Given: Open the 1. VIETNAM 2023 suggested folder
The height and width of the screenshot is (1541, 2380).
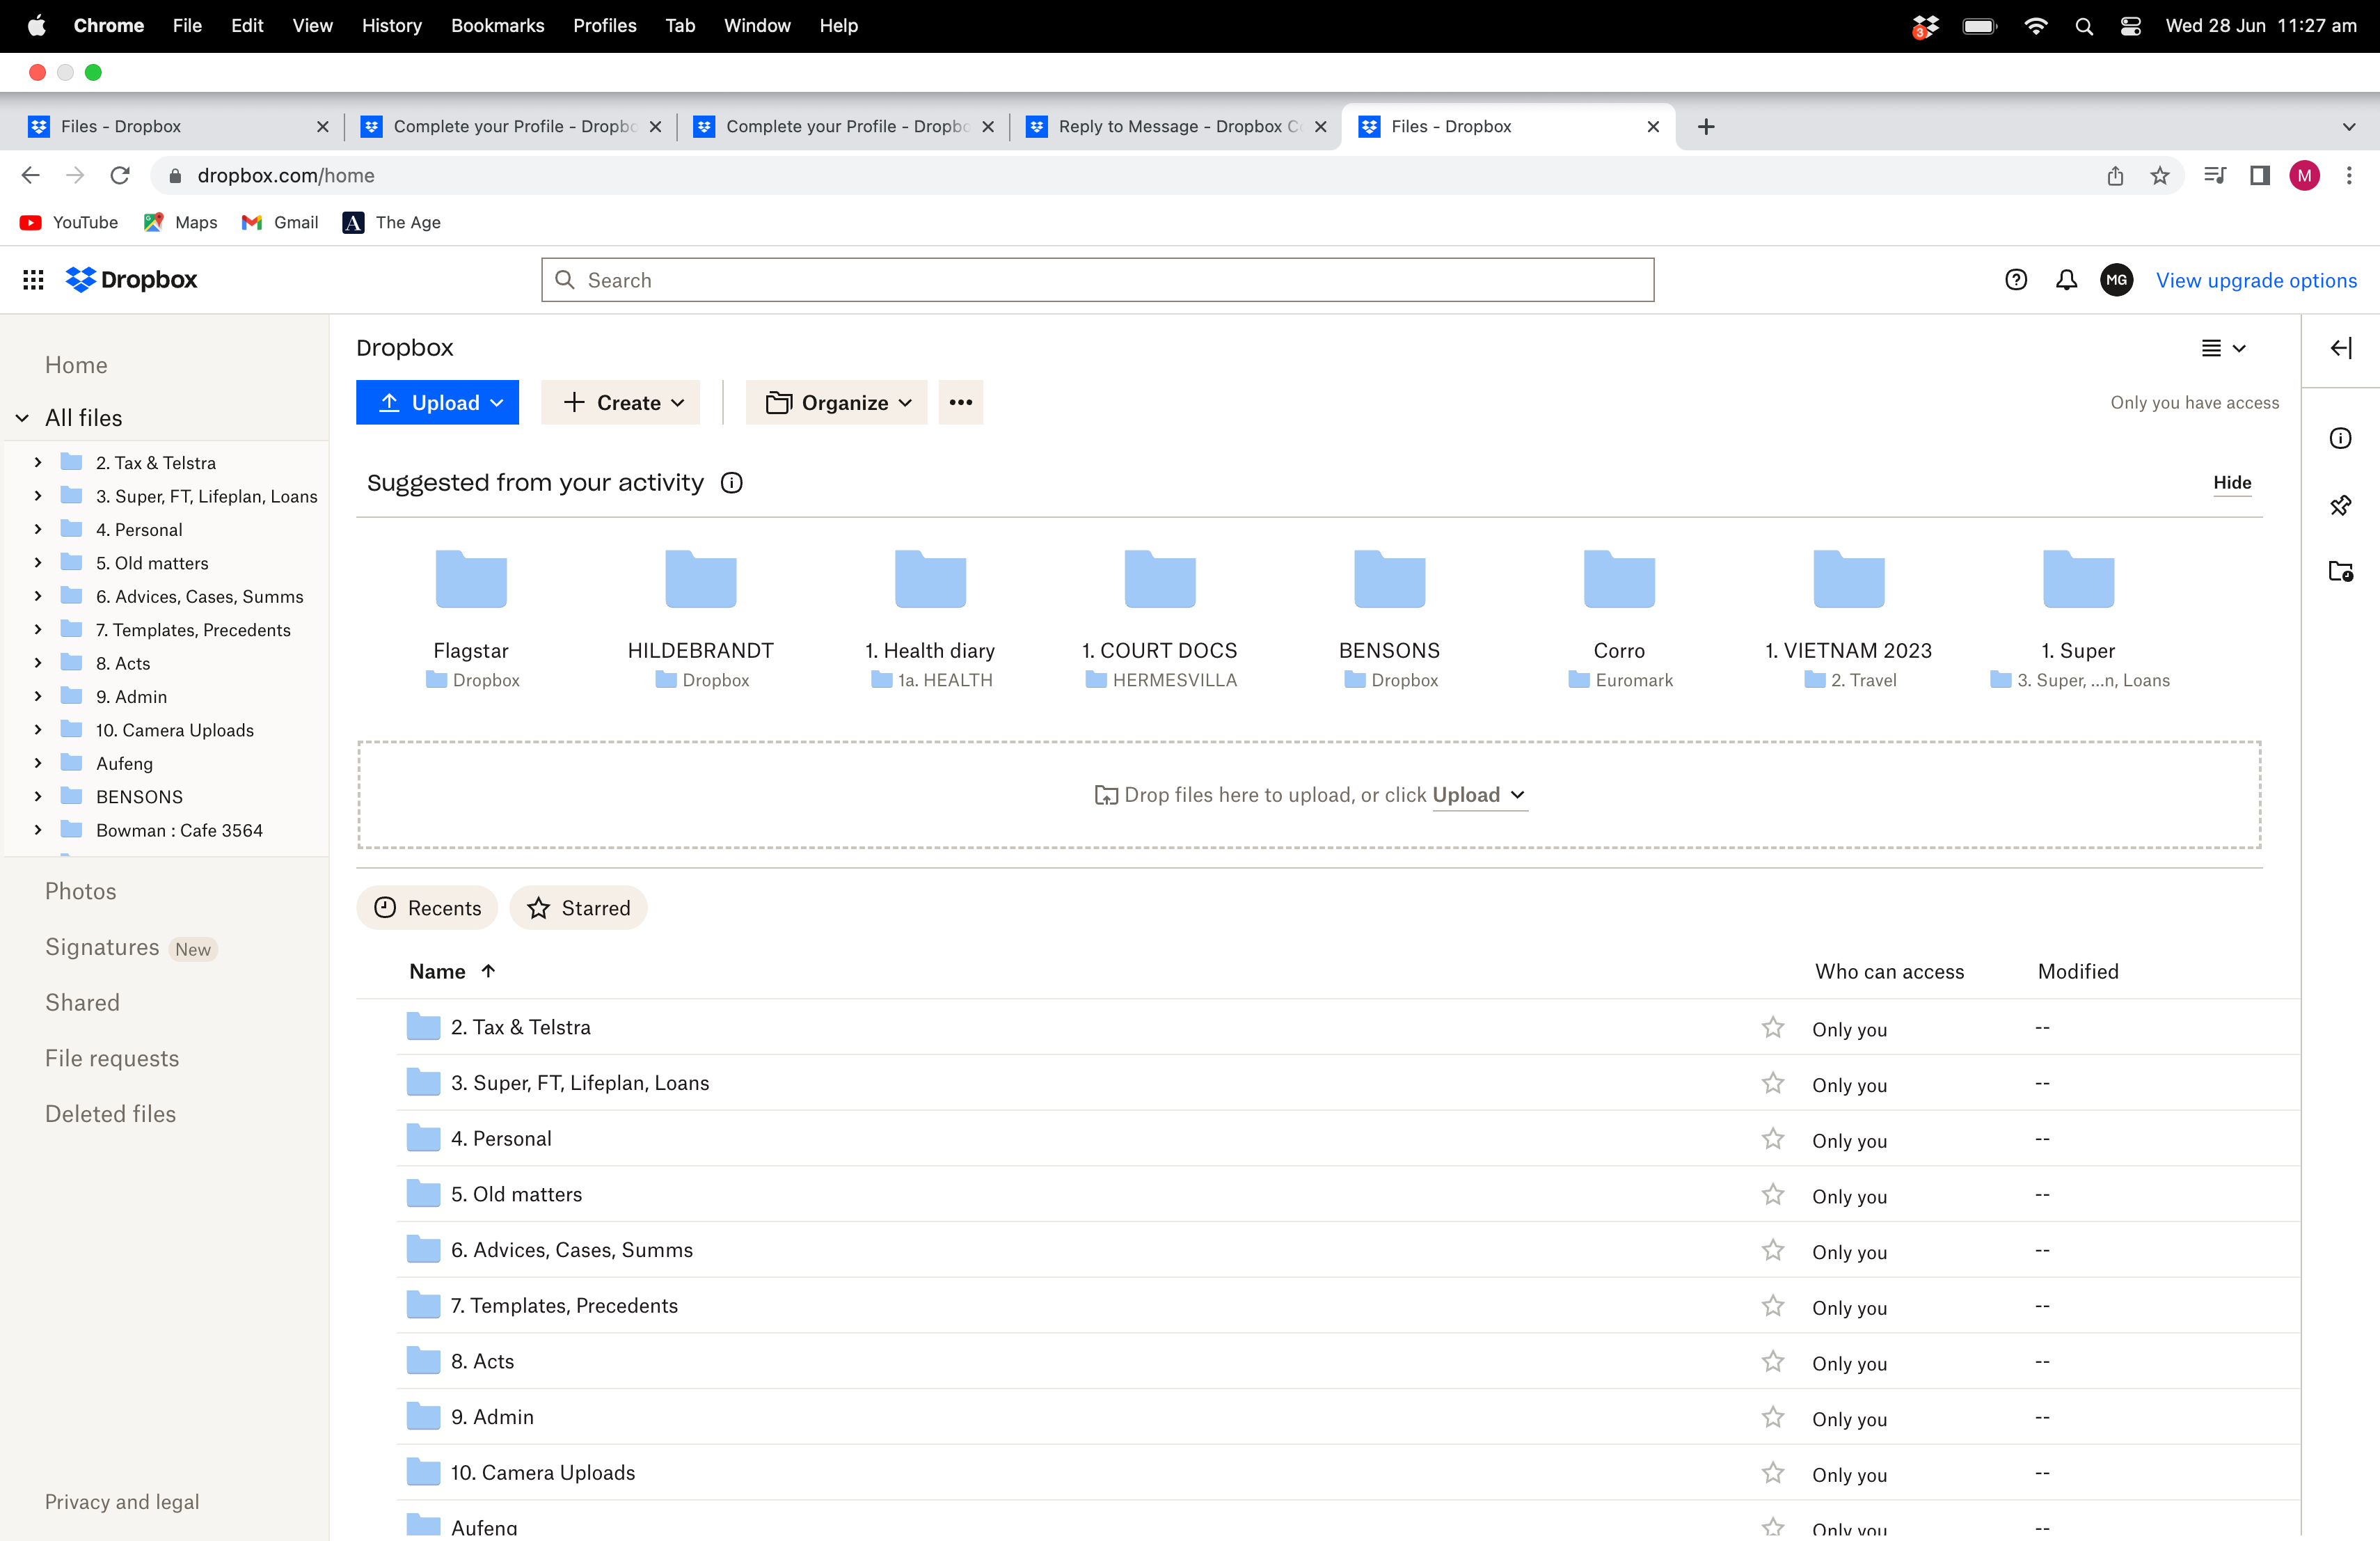Looking at the screenshot, I should (1848, 619).
